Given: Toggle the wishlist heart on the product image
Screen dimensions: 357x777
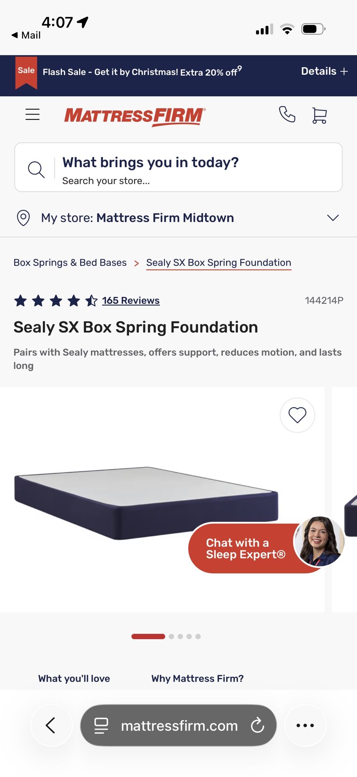Looking at the screenshot, I should click(x=297, y=415).
